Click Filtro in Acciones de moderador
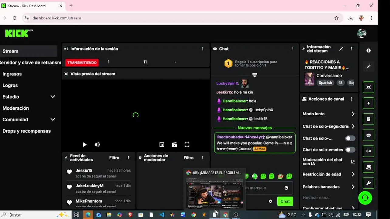Image resolution: width=390 pixels, height=219 pixels. tap(189, 158)
